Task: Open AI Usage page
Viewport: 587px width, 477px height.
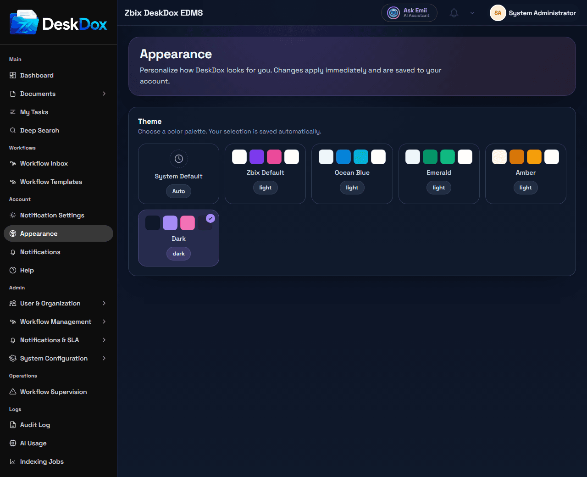Action: [58, 443]
